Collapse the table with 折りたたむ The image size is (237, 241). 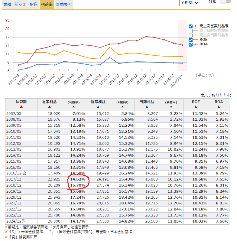point(221,95)
